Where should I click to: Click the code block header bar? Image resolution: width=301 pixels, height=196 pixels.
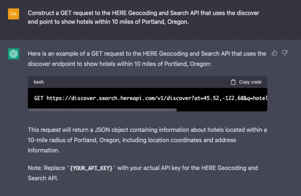[x=147, y=82]
